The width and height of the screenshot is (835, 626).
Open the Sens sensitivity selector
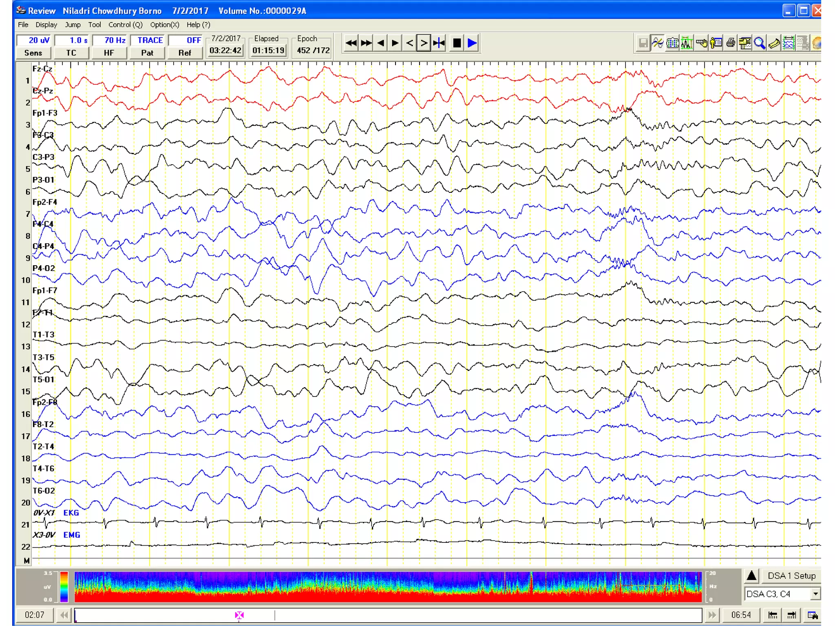click(33, 53)
